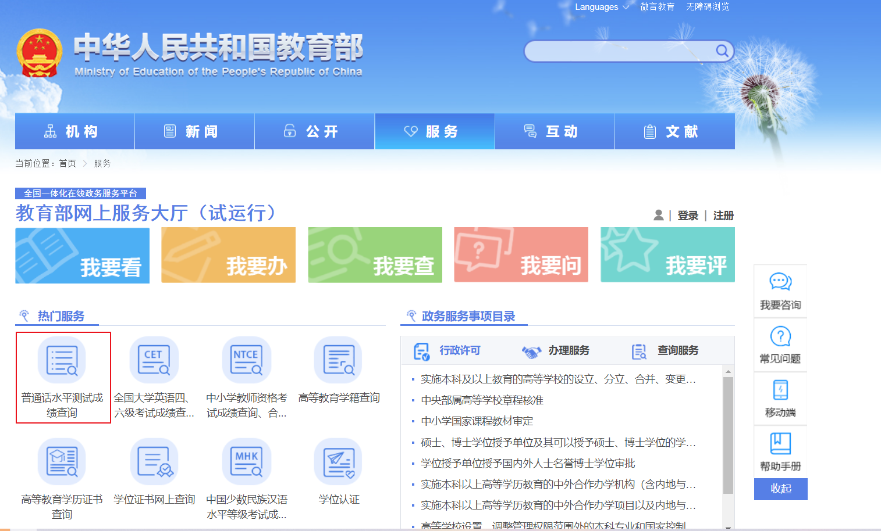Open 硕士、博士学位授予单位 list item
Screen dimensions: 881x531
[x=558, y=442]
